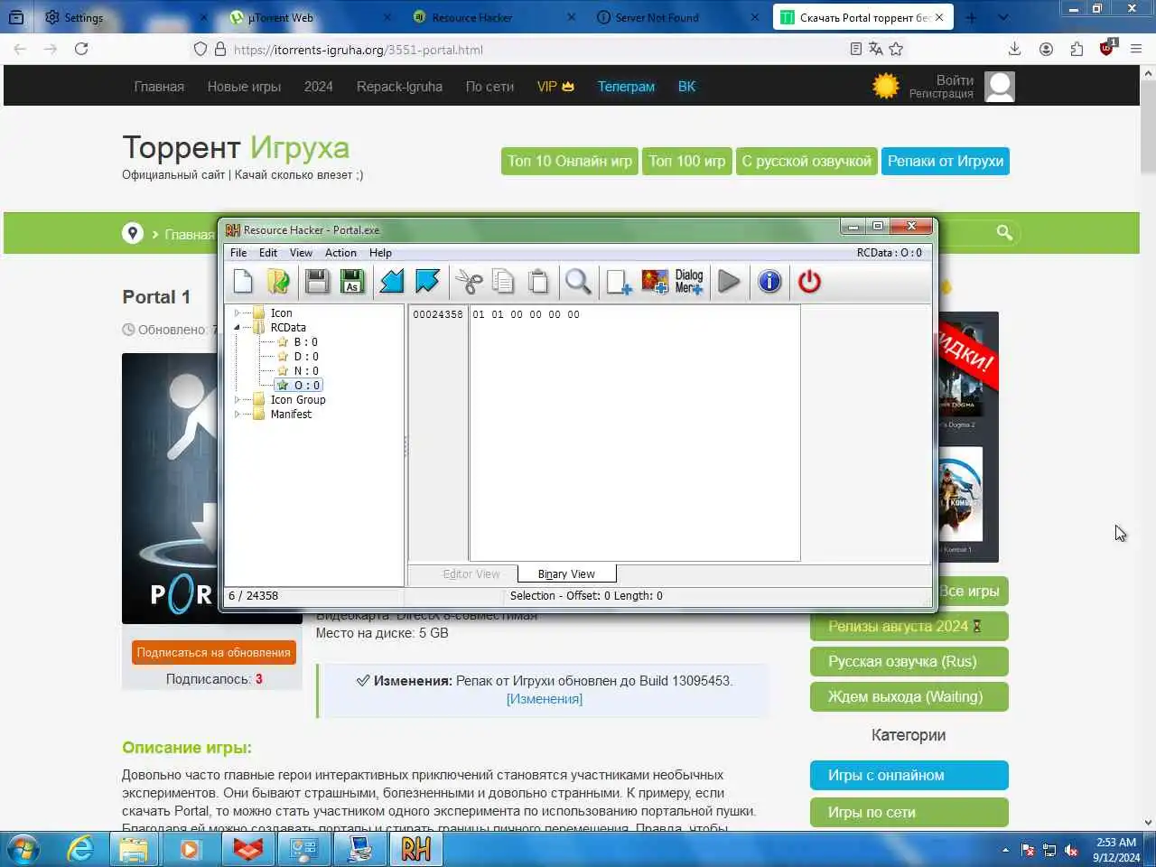Viewport: 1156px width, 867px height.
Task: Click Подписаться на обновления button
Action: (x=214, y=652)
